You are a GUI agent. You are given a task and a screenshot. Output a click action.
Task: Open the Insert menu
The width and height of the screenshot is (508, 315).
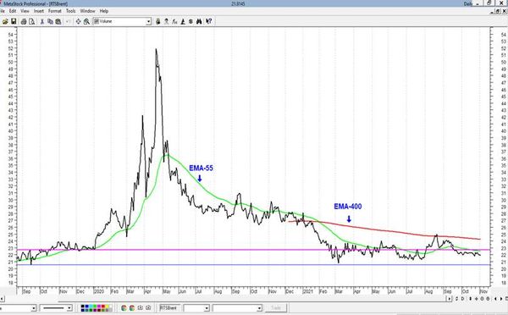pyautogui.click(x=39, y=11)
